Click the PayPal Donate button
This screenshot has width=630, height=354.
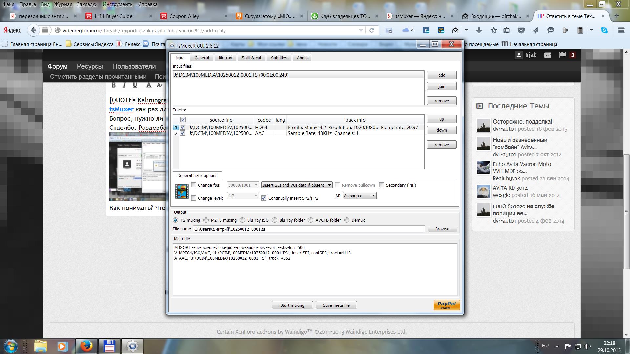[446, 305]
